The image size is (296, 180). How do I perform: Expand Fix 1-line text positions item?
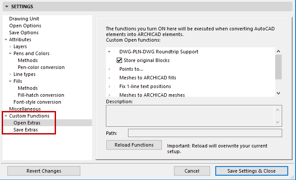point(109,86)
